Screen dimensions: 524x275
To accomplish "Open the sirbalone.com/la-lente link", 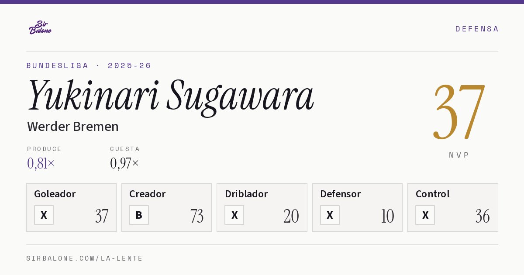I will (85, 258).
